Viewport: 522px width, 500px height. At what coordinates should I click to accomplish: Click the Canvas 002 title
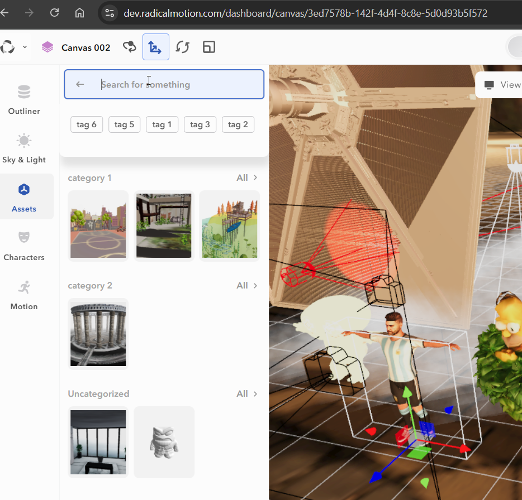coord(86,47)
